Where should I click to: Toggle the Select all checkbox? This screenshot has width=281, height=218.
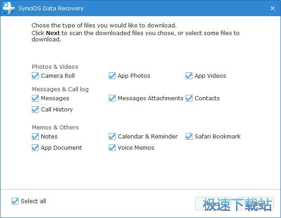coord(15,201)
